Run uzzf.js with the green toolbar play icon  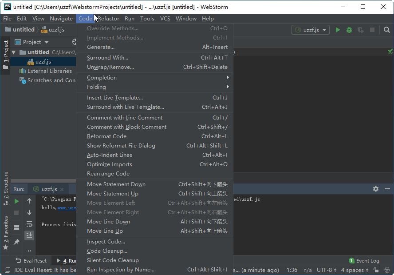(338, 30)
